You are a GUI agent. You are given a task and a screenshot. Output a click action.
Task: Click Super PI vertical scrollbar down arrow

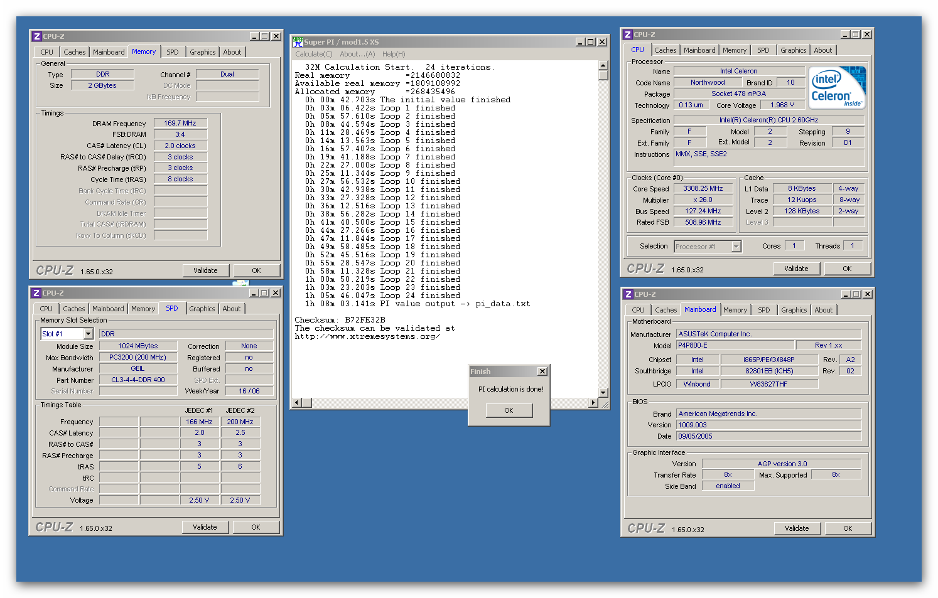point(603,393)
